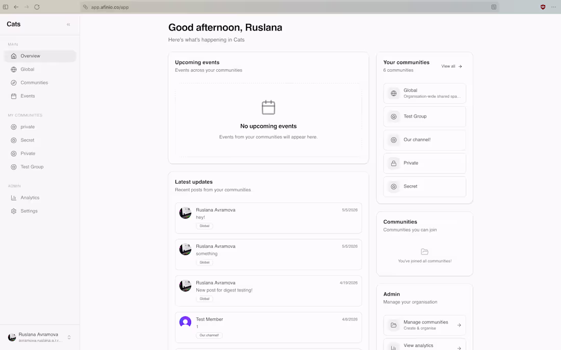Click the icon in Our channel! card
This screenshot has width=561, height=350.
pyautogui.click(x=394, y=140)
